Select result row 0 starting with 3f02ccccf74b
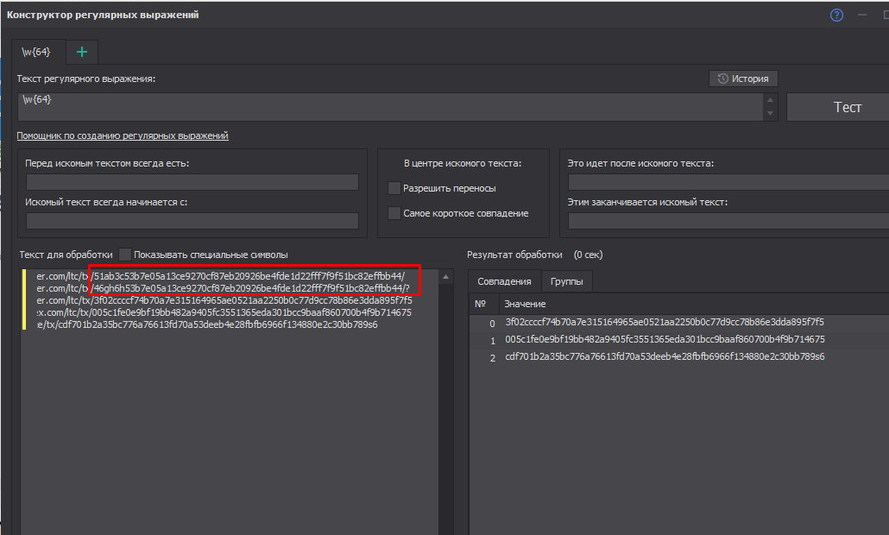The height and width of the screenshot is (535, 889). click(679, 322)
